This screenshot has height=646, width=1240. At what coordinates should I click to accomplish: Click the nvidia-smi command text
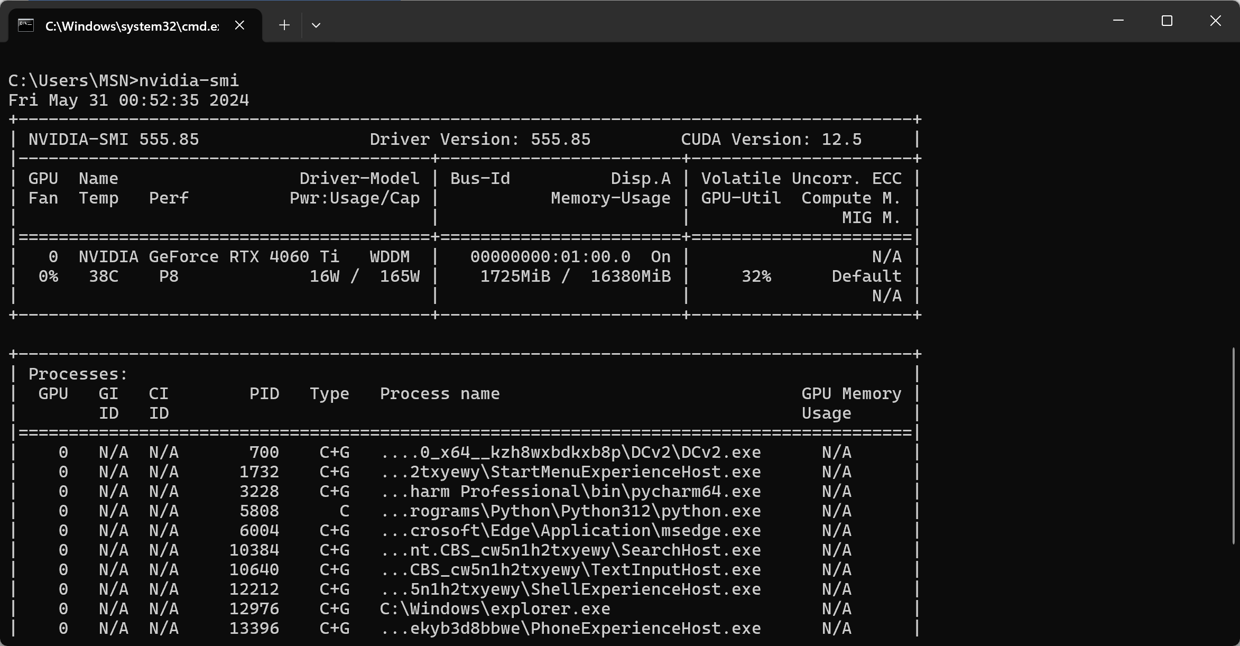189,80
